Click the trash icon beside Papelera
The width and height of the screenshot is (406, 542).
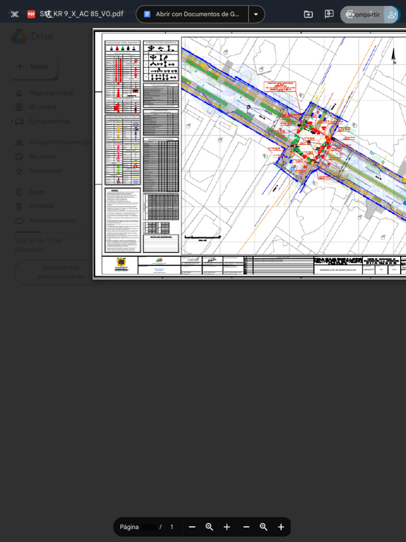pyautogui.click(x=19, y=206)
